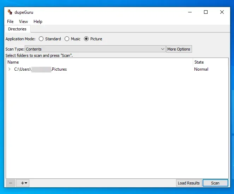This screenshot has width=234, height=194.
Task: Select Music application mode
Action: (x=67, y=39)
